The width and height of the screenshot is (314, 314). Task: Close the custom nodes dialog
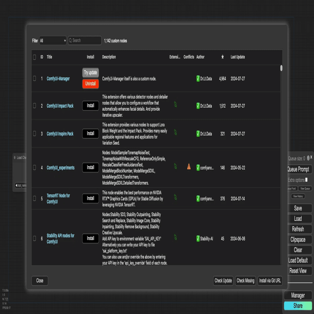[40, 281]
